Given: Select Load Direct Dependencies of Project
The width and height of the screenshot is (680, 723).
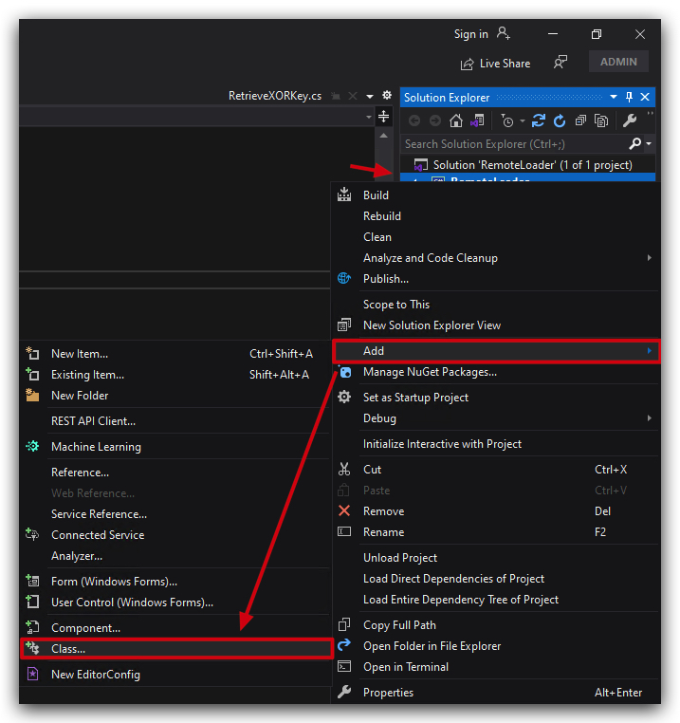Looking at the screenshot, I should pyautogui.click(x=496, y=579).
